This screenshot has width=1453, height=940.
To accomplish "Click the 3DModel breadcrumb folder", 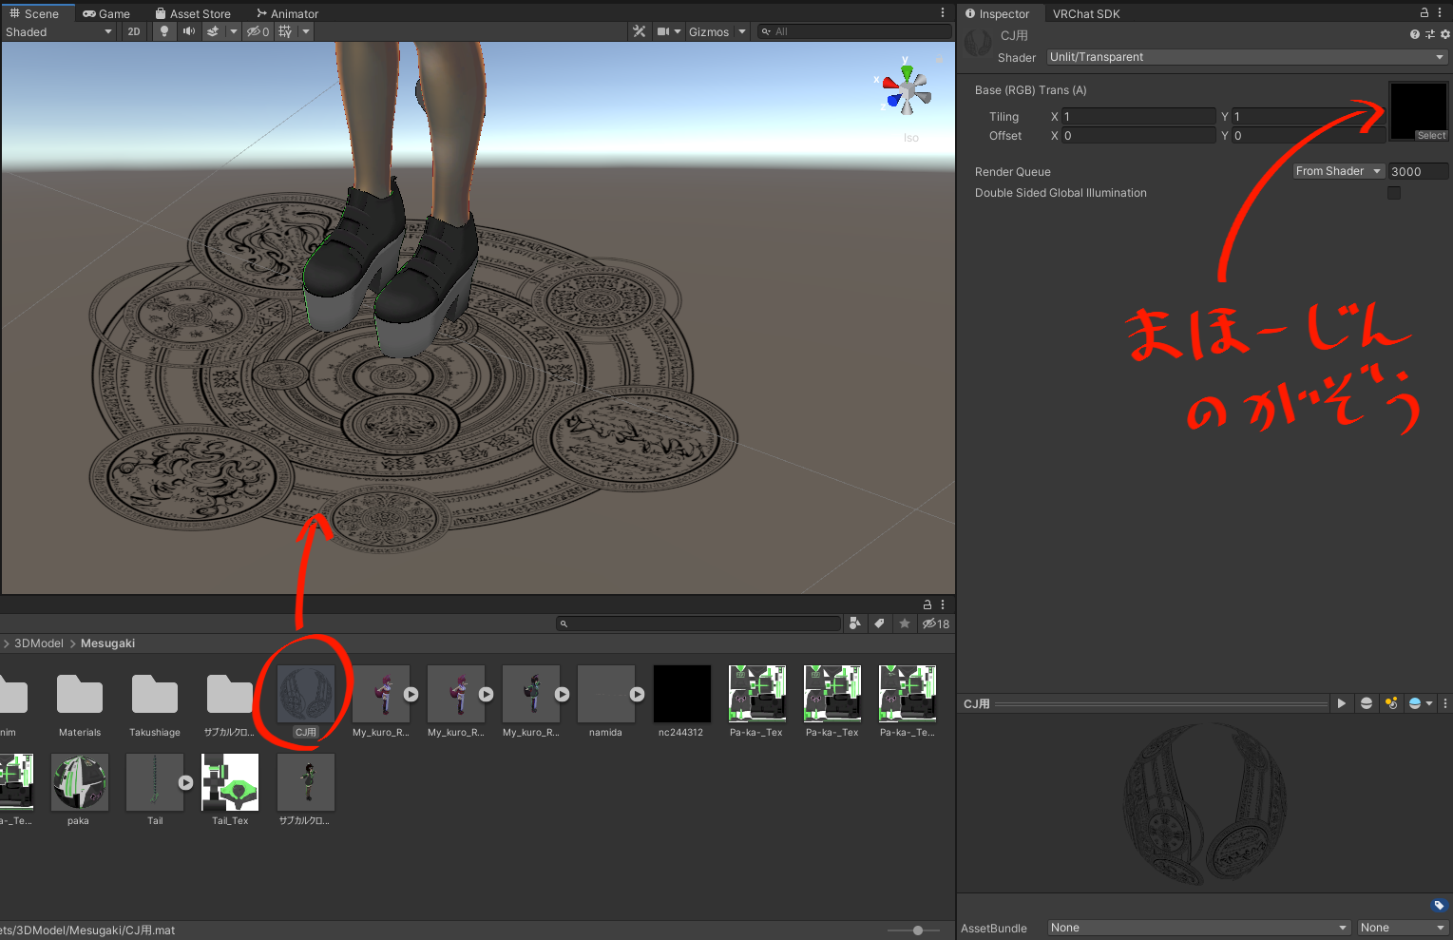I will tap(38, 643).
